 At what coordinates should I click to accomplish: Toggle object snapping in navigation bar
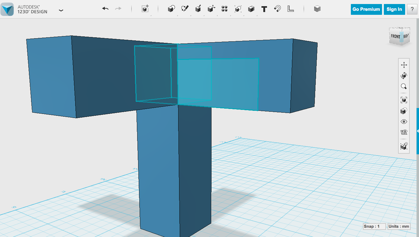click(404, 146)
